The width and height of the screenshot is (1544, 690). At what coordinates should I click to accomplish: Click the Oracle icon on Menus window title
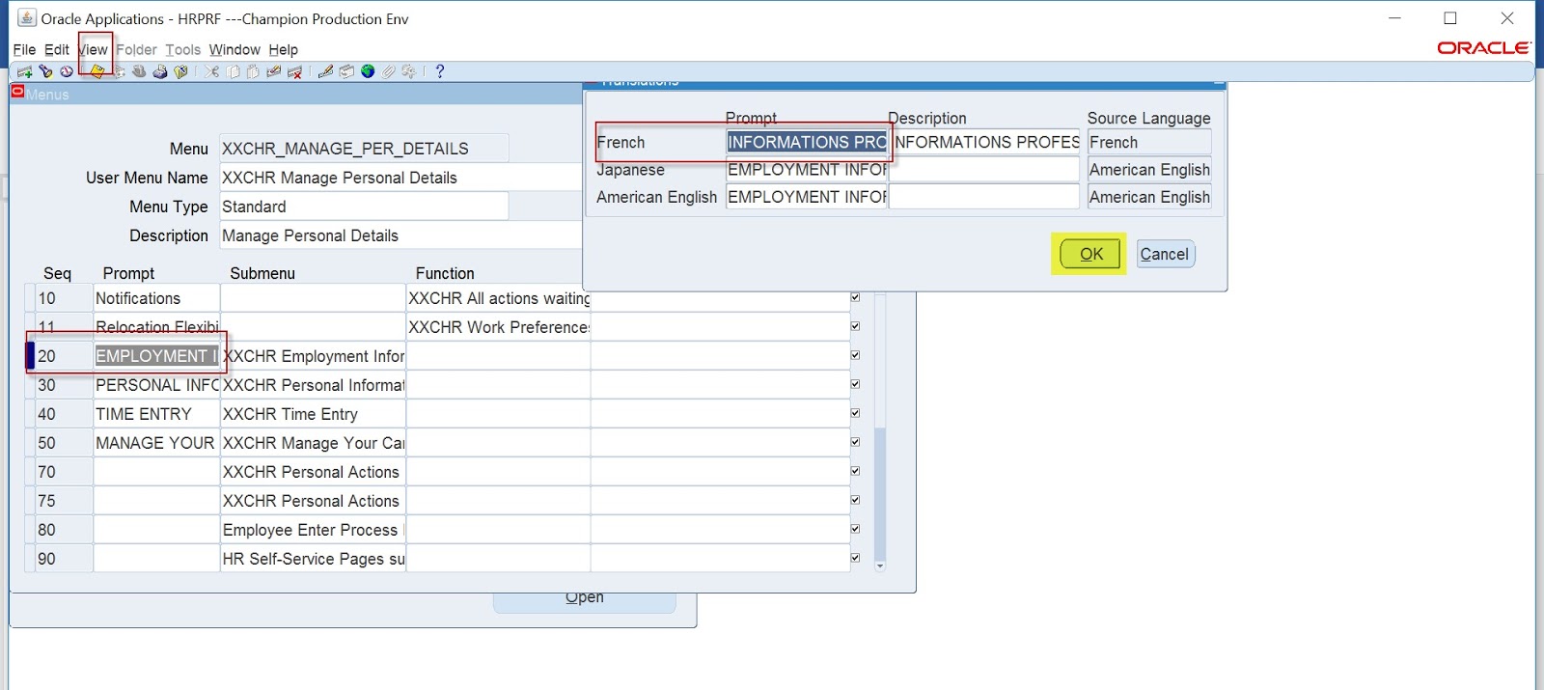[17, 92]
